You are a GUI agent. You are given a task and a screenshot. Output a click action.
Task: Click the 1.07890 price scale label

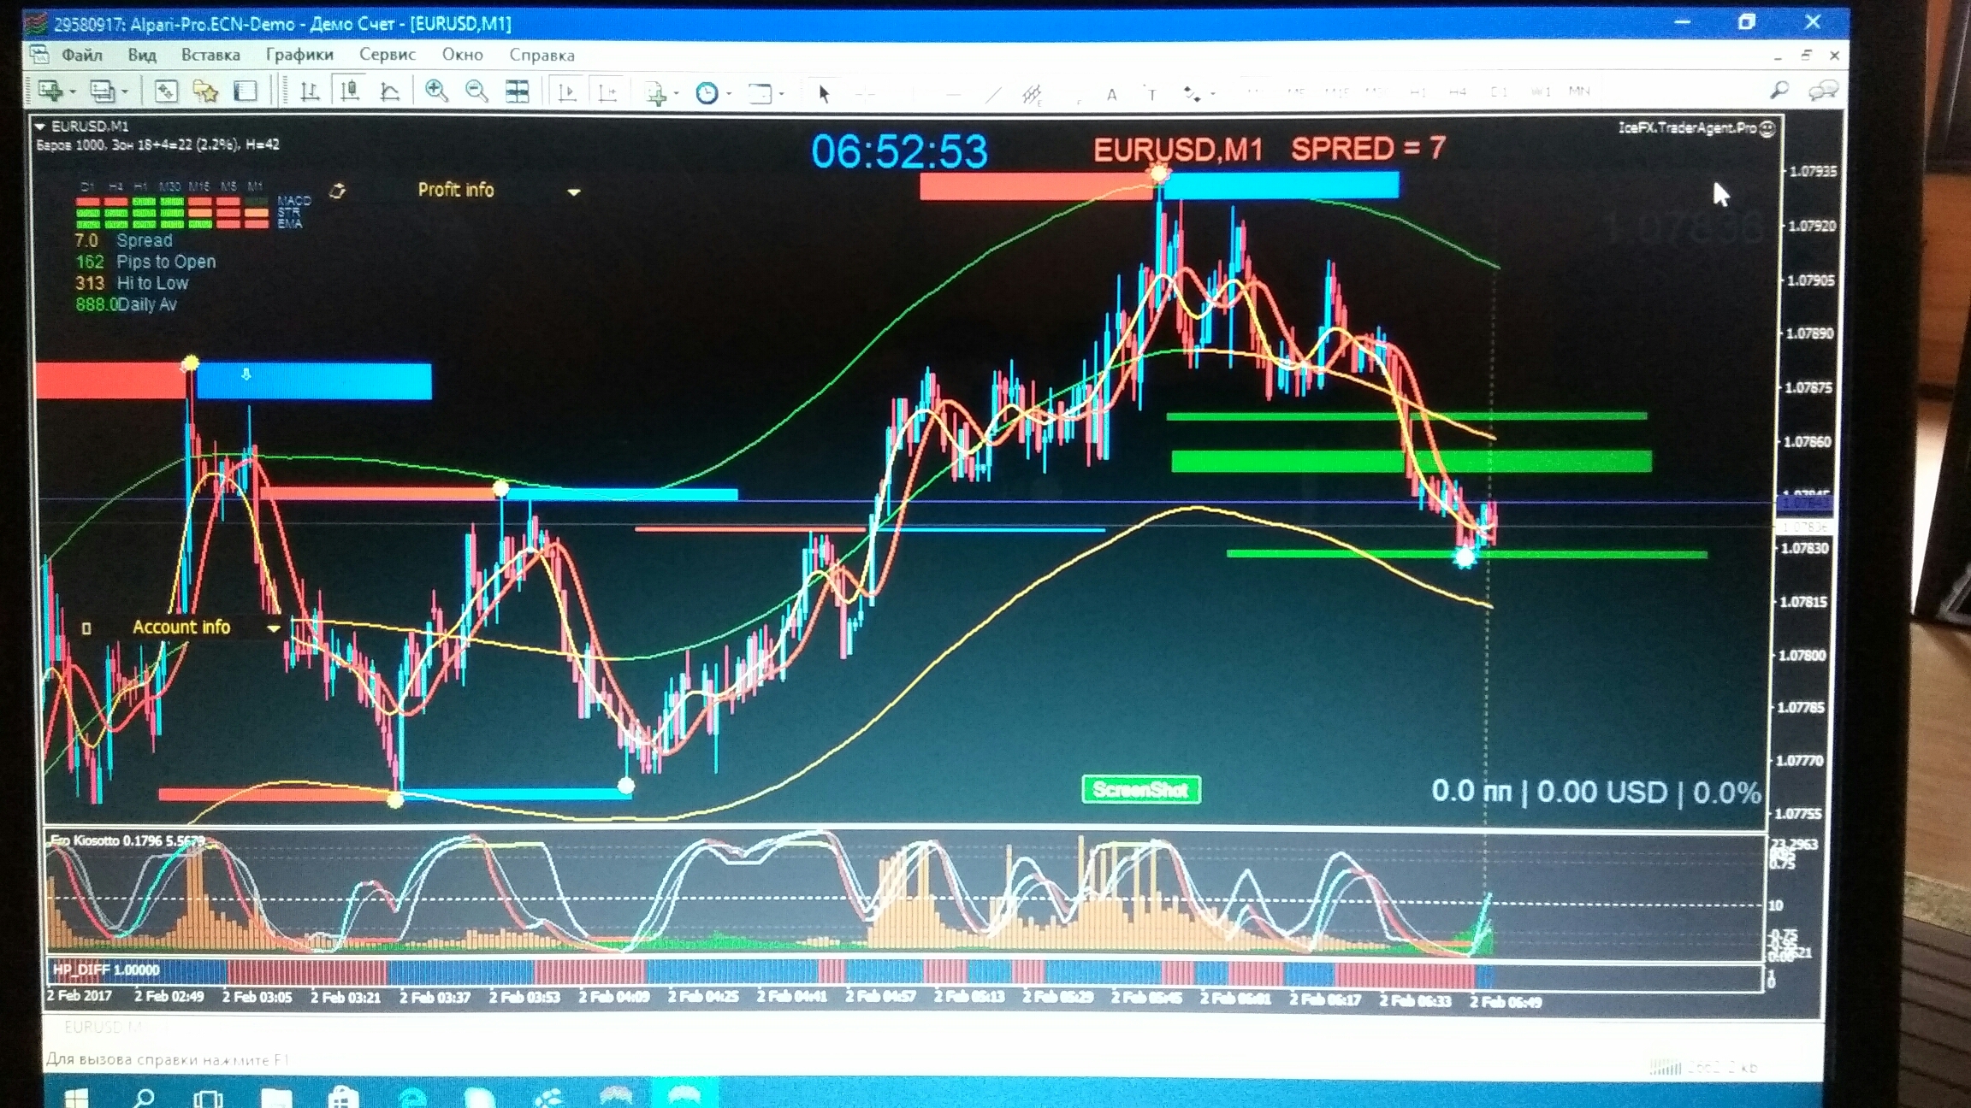[x=1810, y=333]
